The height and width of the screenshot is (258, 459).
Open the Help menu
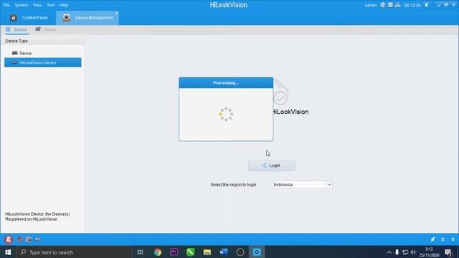(64, 5)
